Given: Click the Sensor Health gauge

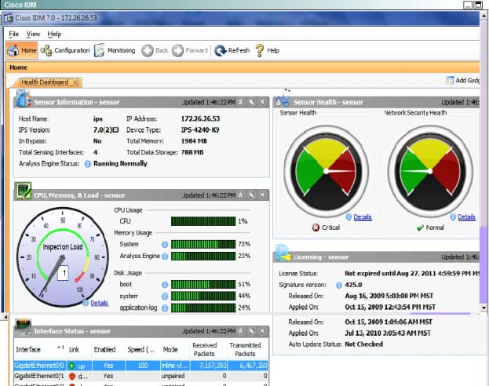Looking at the screenshot, I should click(x=327, y=171).
